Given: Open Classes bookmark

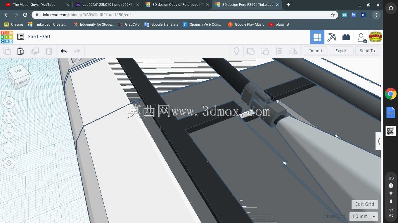Looking at the screenshot, I should click(x=14, y=25).
